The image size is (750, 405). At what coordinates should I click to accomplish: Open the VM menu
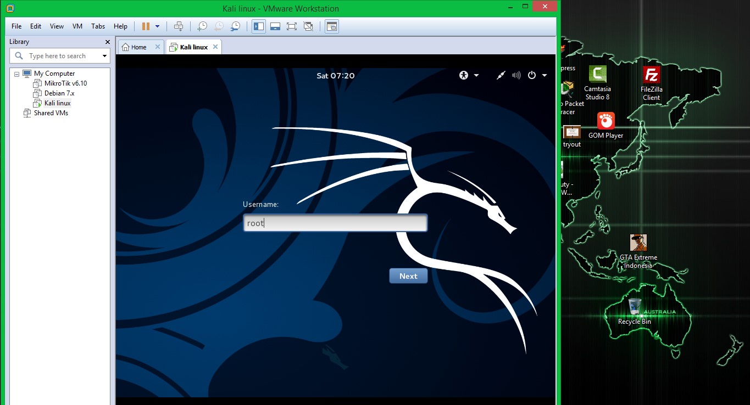point(77,26)
